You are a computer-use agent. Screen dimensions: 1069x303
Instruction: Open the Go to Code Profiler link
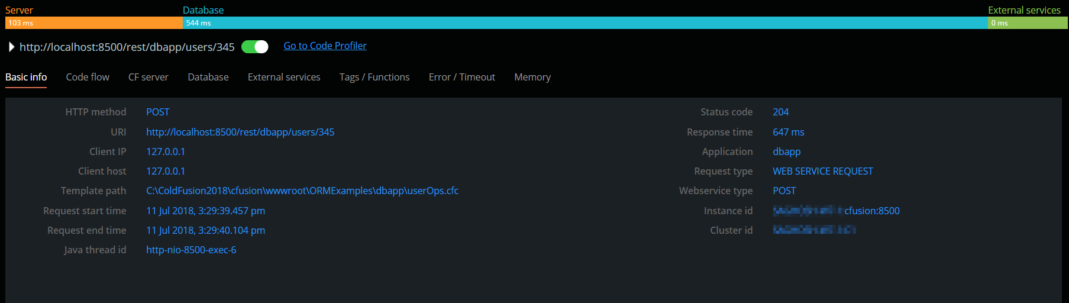tap(325, 46)
